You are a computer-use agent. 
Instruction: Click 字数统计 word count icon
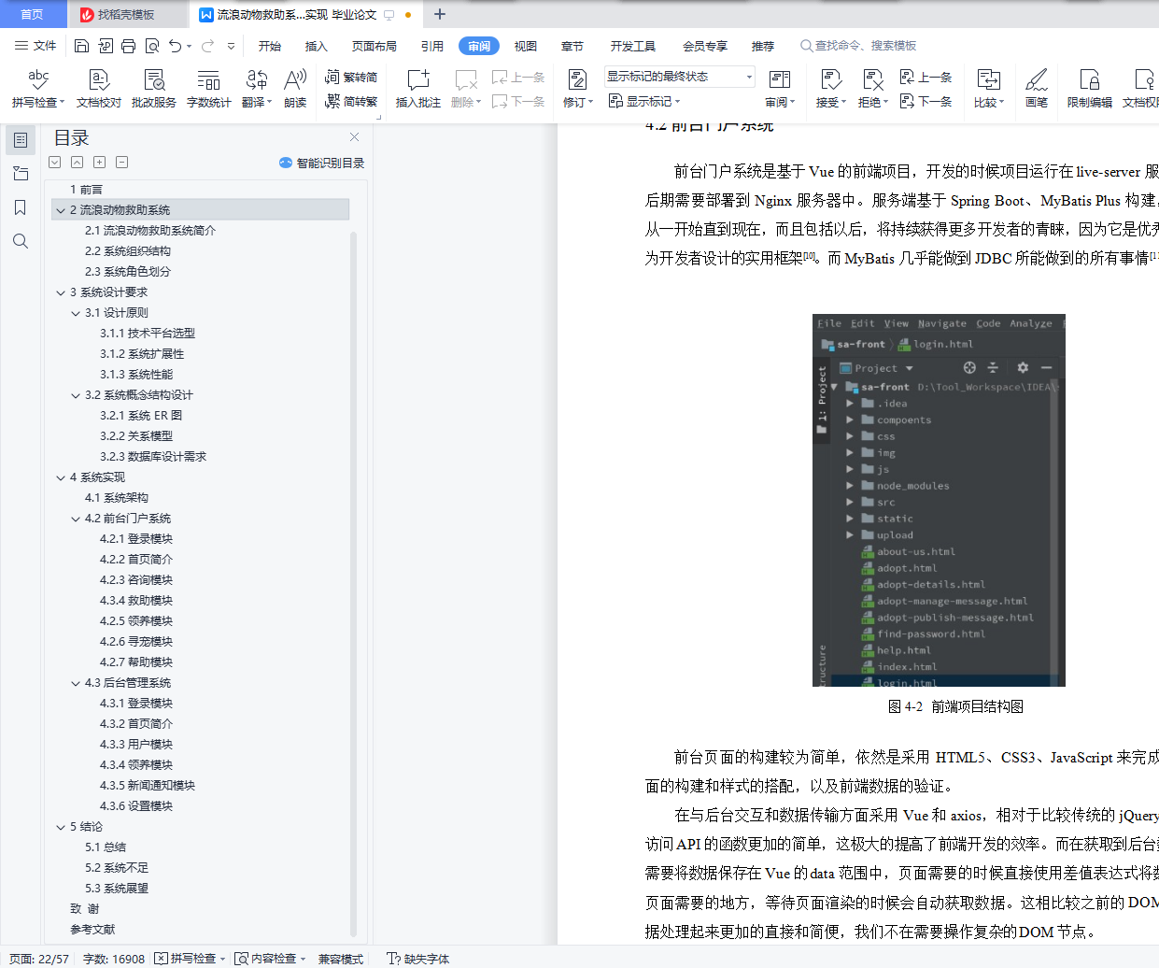pos(209,89)
